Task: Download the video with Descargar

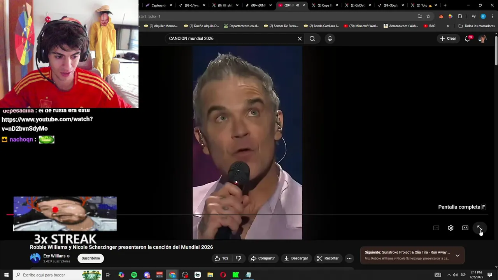Action: coord(296,258)
